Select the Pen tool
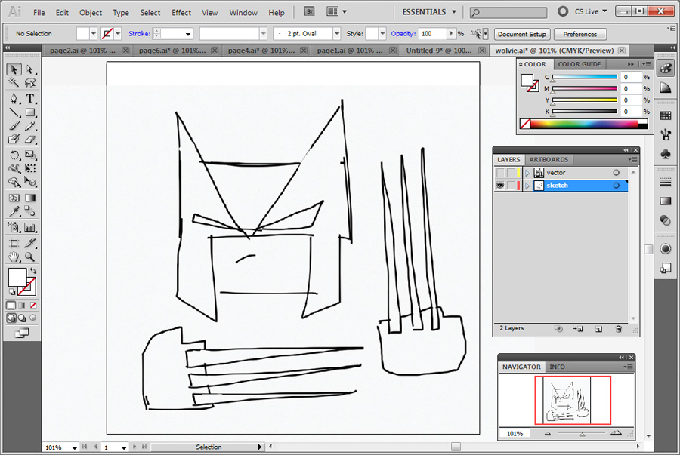 [14, 98]
